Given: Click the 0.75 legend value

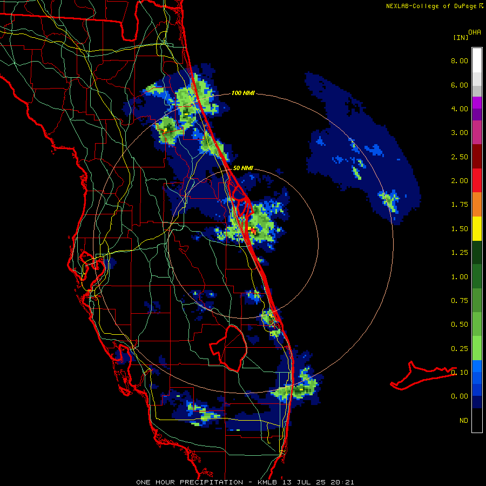Looking at the screenshot, I should (460, 301).
